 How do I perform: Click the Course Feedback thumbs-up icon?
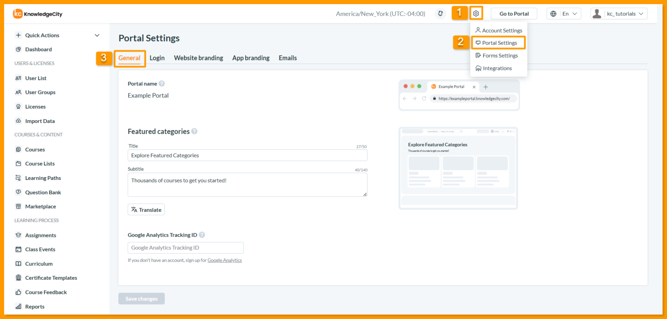(19, 292)
